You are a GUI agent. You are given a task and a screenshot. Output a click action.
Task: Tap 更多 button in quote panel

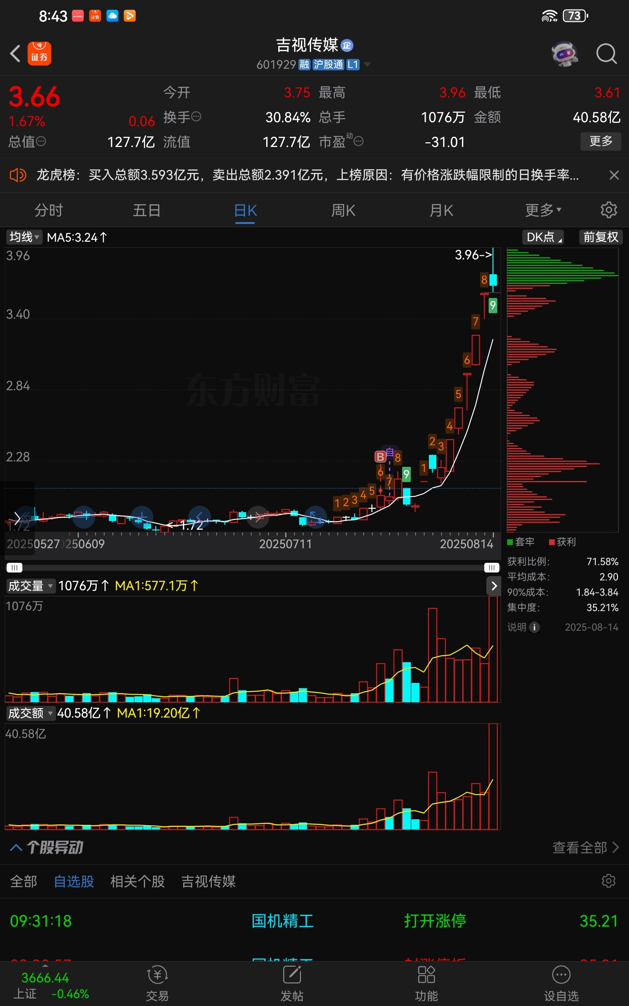click(601, 141)
